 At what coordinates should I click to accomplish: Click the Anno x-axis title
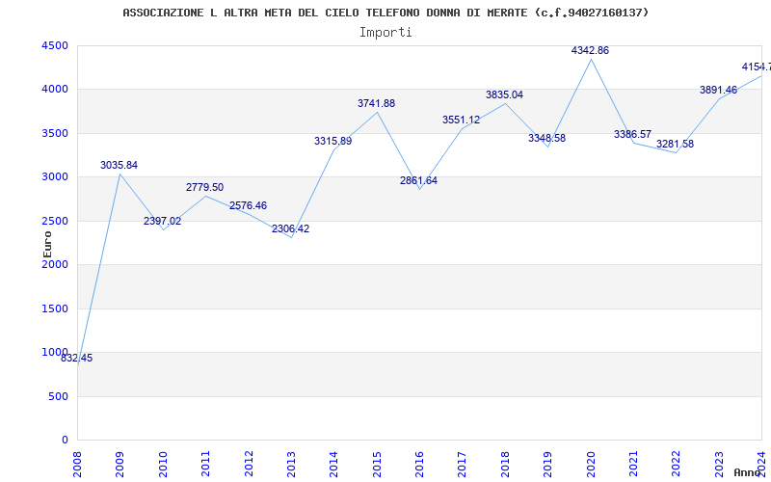(x=748, y=472)
